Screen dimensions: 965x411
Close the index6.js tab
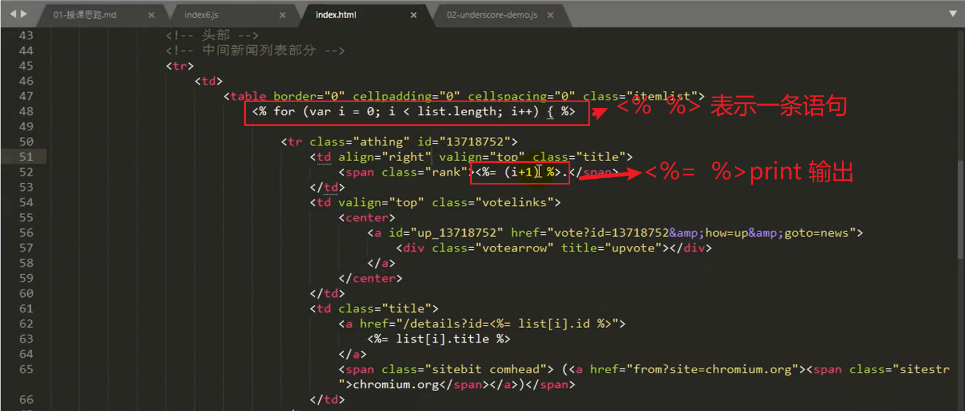tap(282, 15)
